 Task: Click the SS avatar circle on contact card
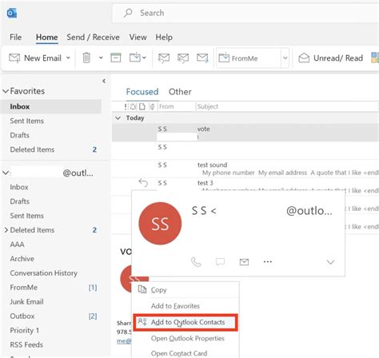coord(160,224)
